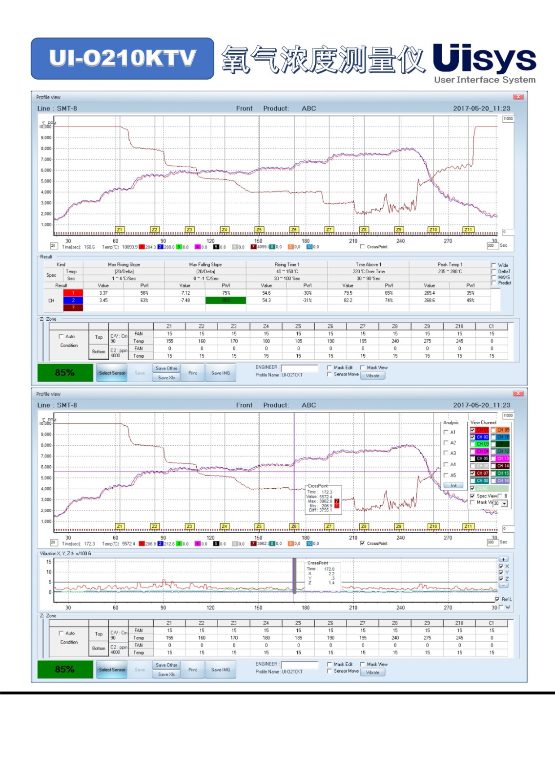This screenshot has height=782, width=555.
Task: Enable the DeltaT checkbox
Action: point(494,271)
